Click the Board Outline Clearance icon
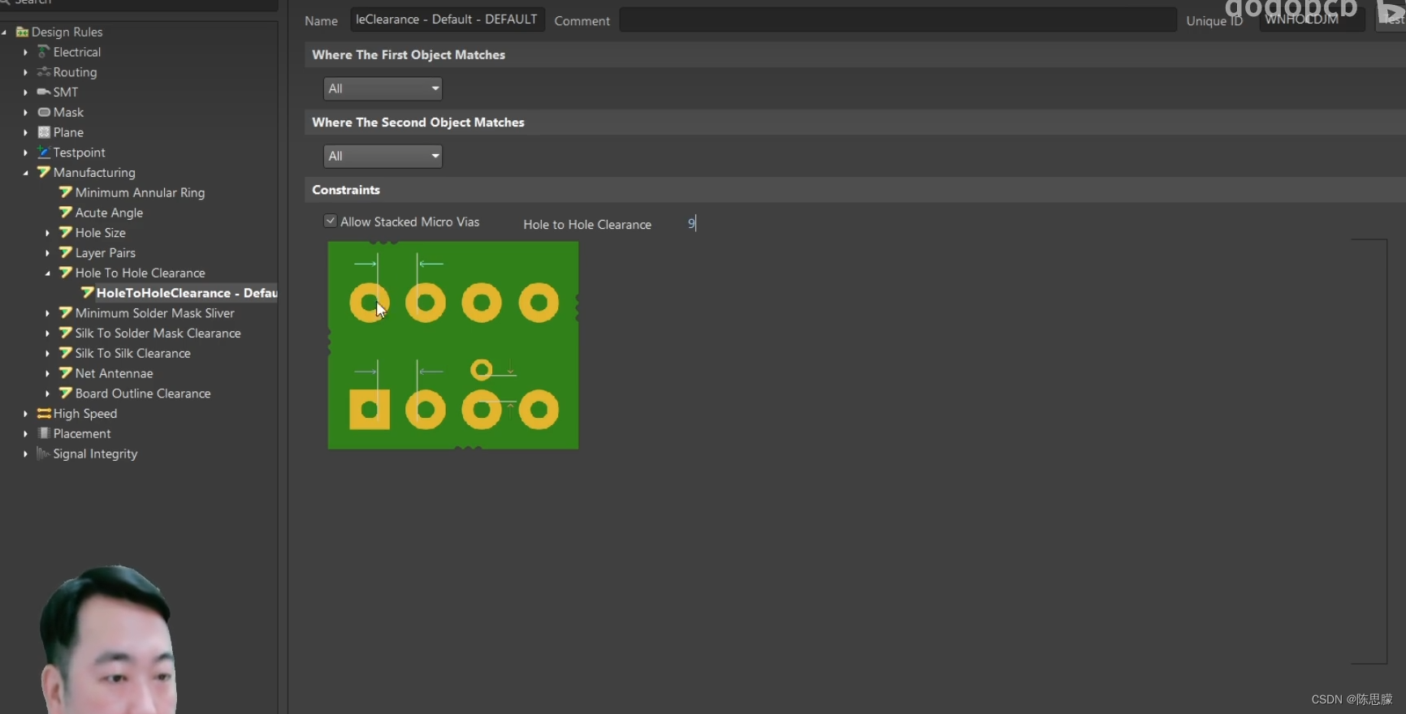The height and width of the screenshot is (714, 1406). click(66, 394)
